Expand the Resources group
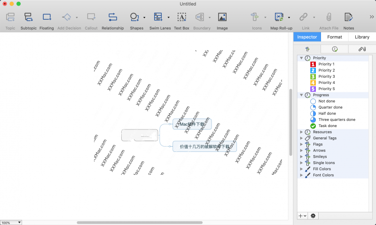 301,132
